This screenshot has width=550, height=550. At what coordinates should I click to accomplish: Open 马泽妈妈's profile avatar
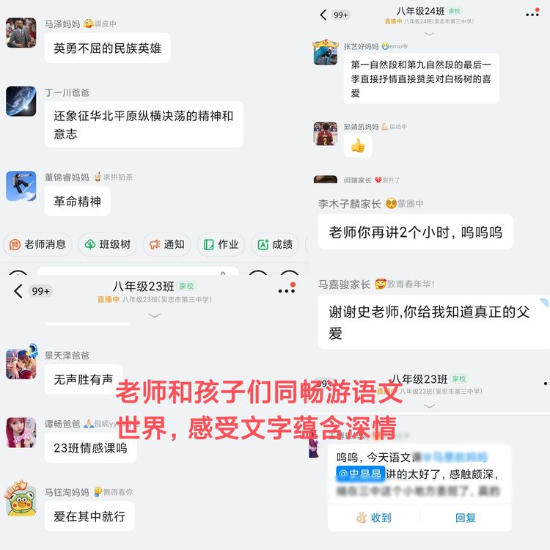pyautogui.click(x=21, y=32)
